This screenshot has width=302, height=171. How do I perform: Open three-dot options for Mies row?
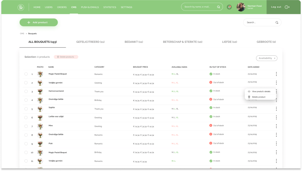point(276,126)
